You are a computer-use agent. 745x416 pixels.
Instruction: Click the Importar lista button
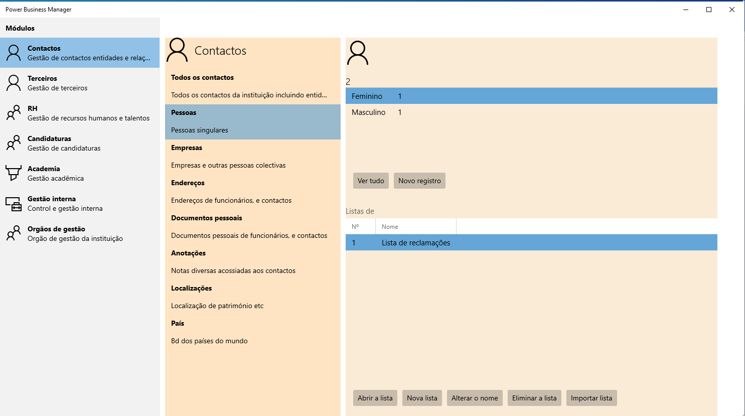point(591,398)
